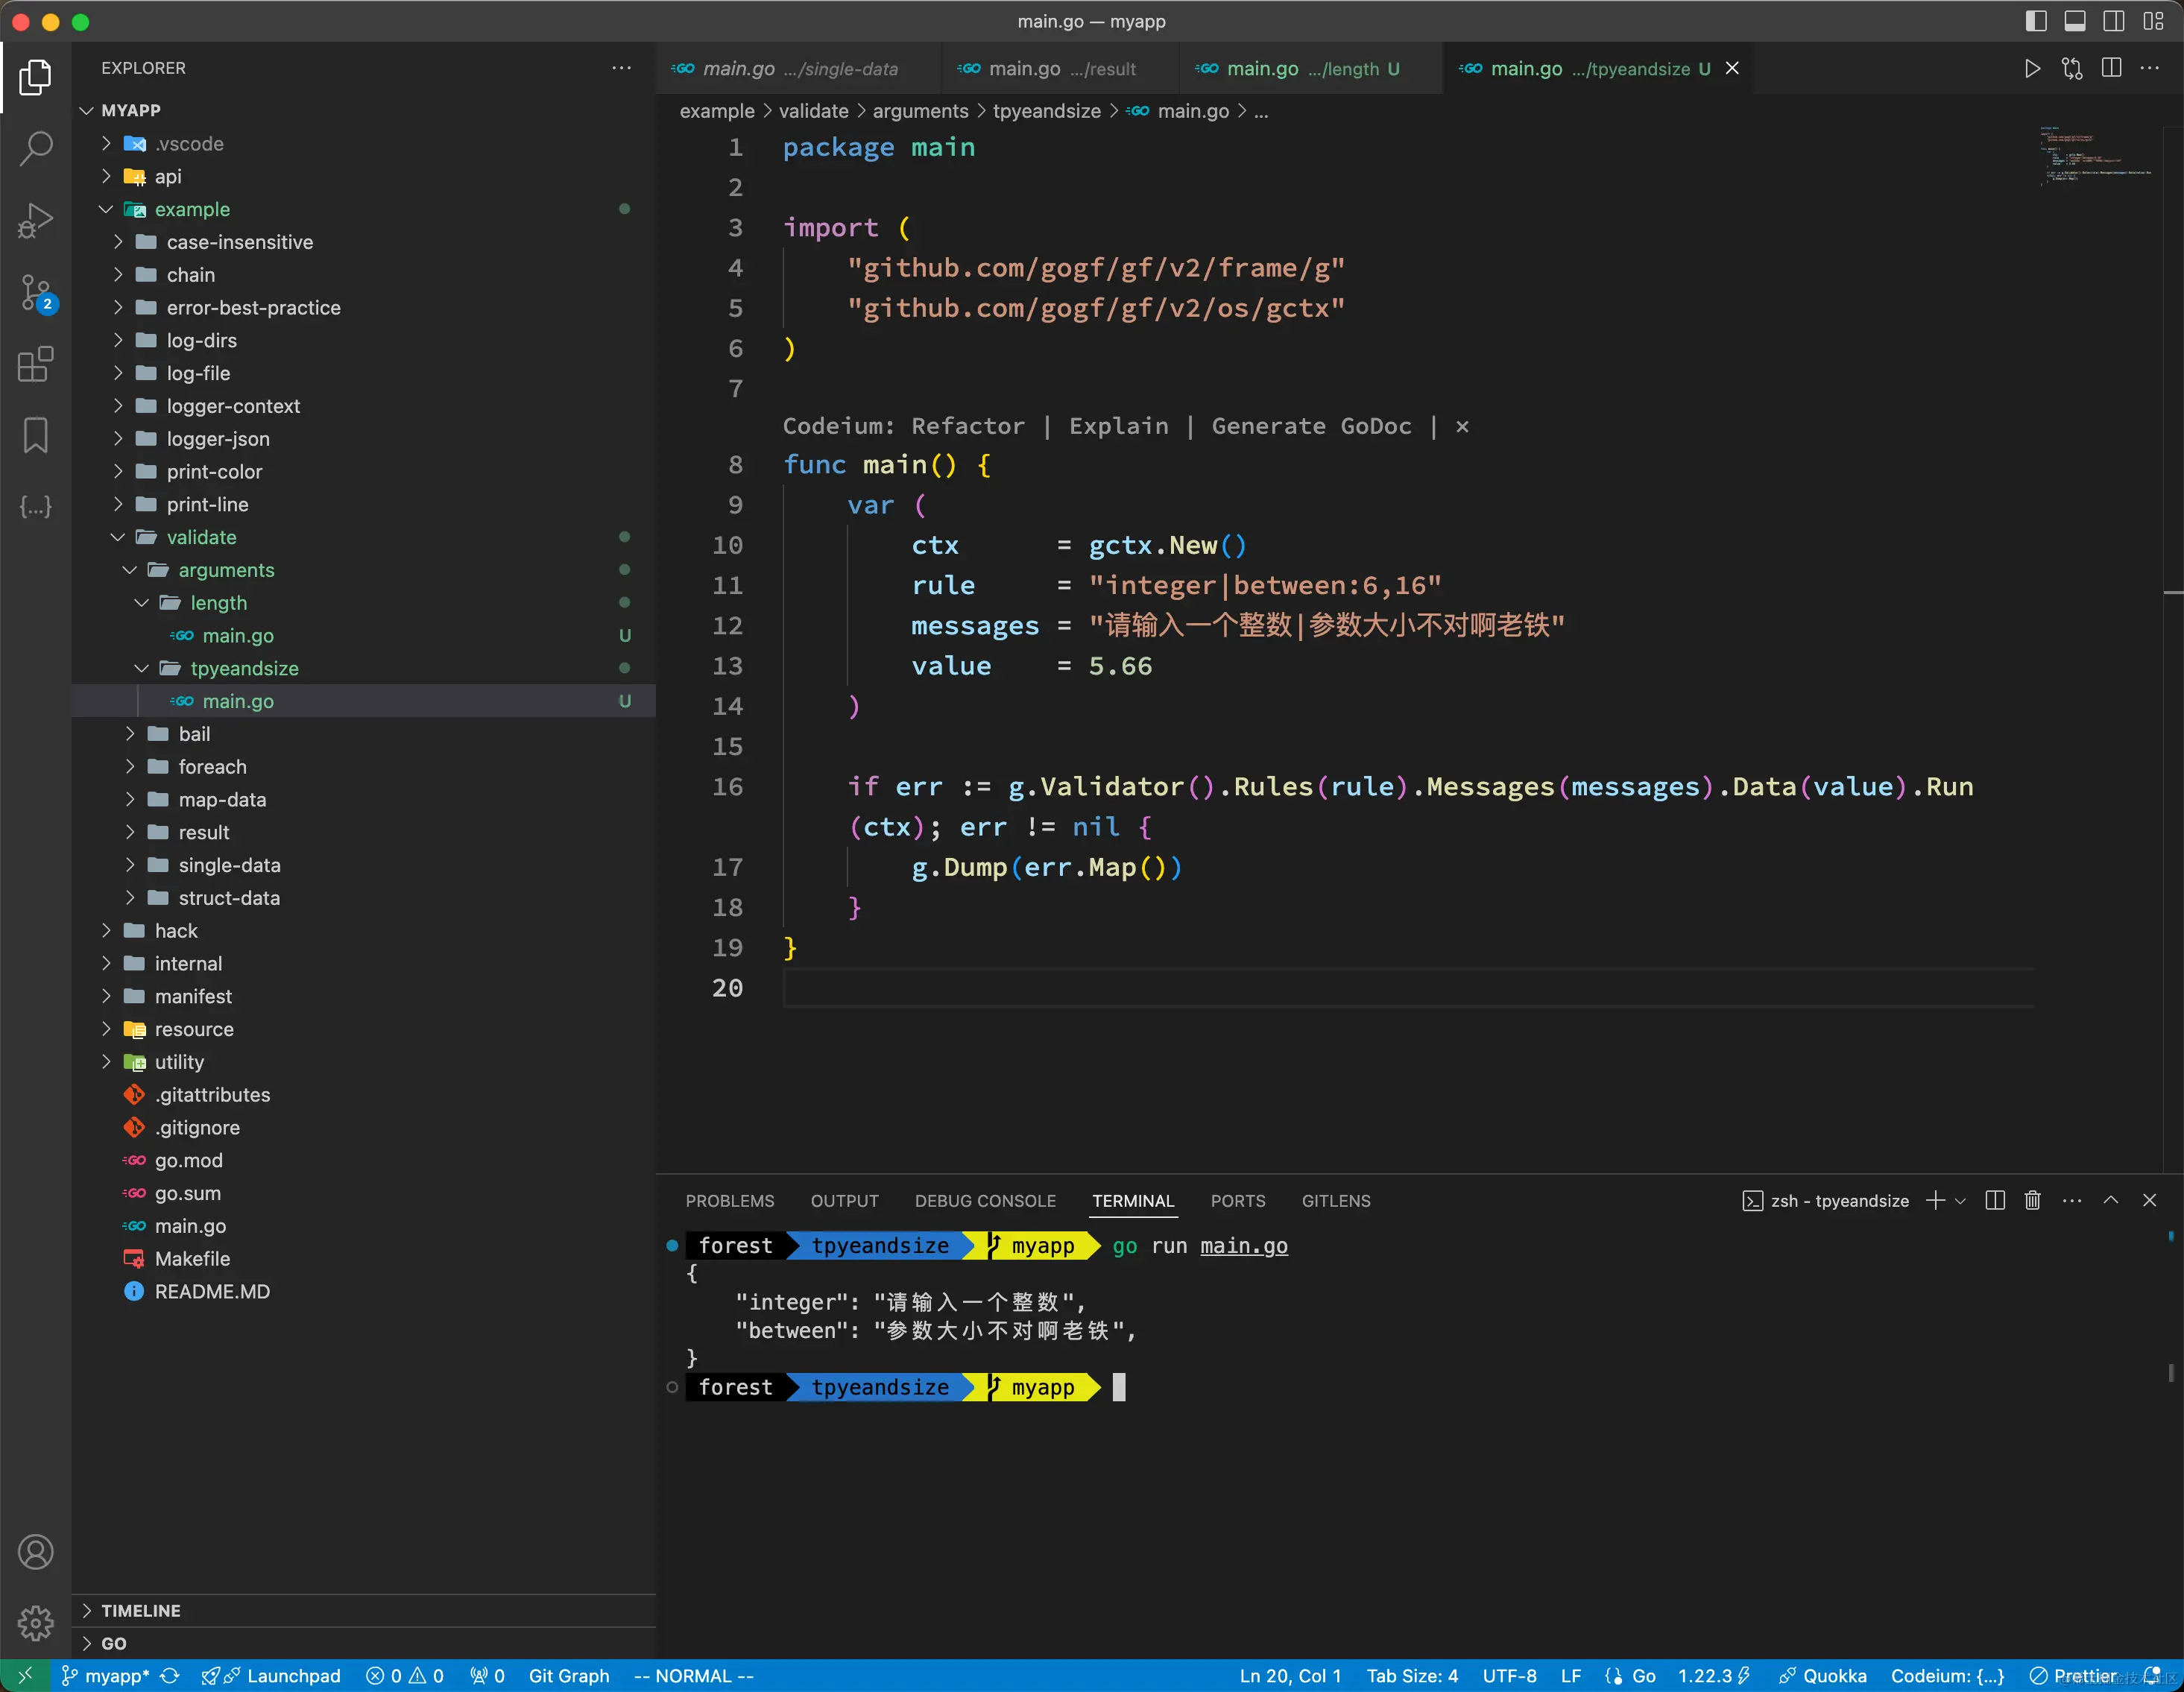Viewport: 2184px width, 1692px height.
Task: Click Codeium Explain code lens
Action: pyautogui.click(x=1118, y=427)
